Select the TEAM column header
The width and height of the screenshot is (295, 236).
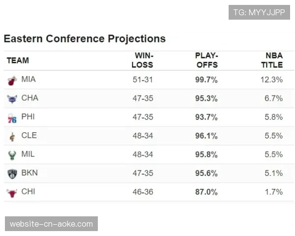coord(18,60)
